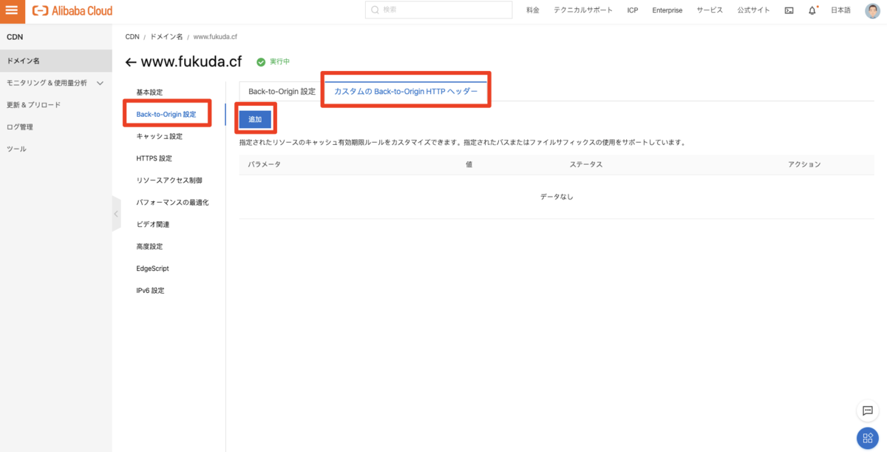The height and width of the screenshot is (452, 887).
Task: Open ビデオ関連 settings
Action: 153,224
